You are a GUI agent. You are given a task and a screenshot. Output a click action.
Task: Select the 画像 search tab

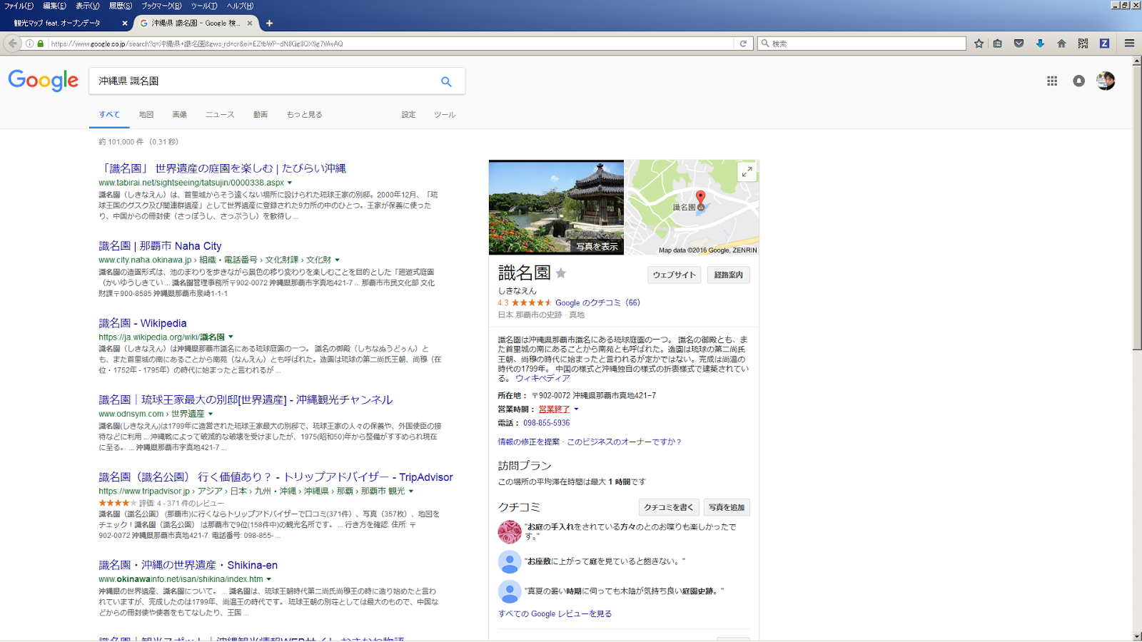(179, 115)
